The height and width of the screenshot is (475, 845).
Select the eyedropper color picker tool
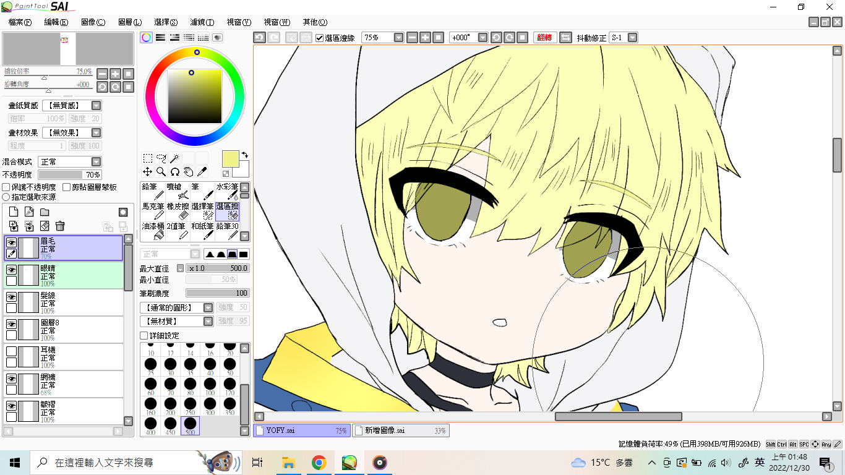click(202, 171)
